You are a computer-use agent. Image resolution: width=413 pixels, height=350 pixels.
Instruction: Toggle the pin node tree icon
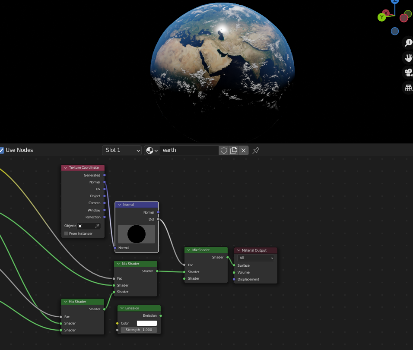(256, 150)
